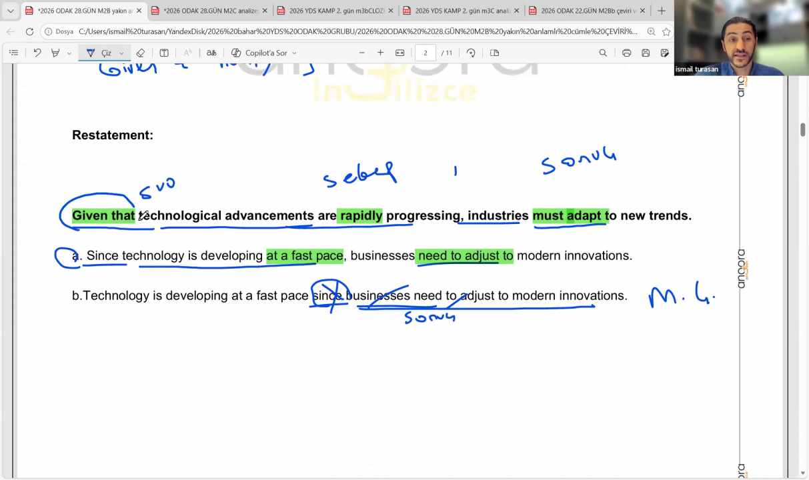
Task: Click the fit to width icon
Action: (x=400, y=53)
